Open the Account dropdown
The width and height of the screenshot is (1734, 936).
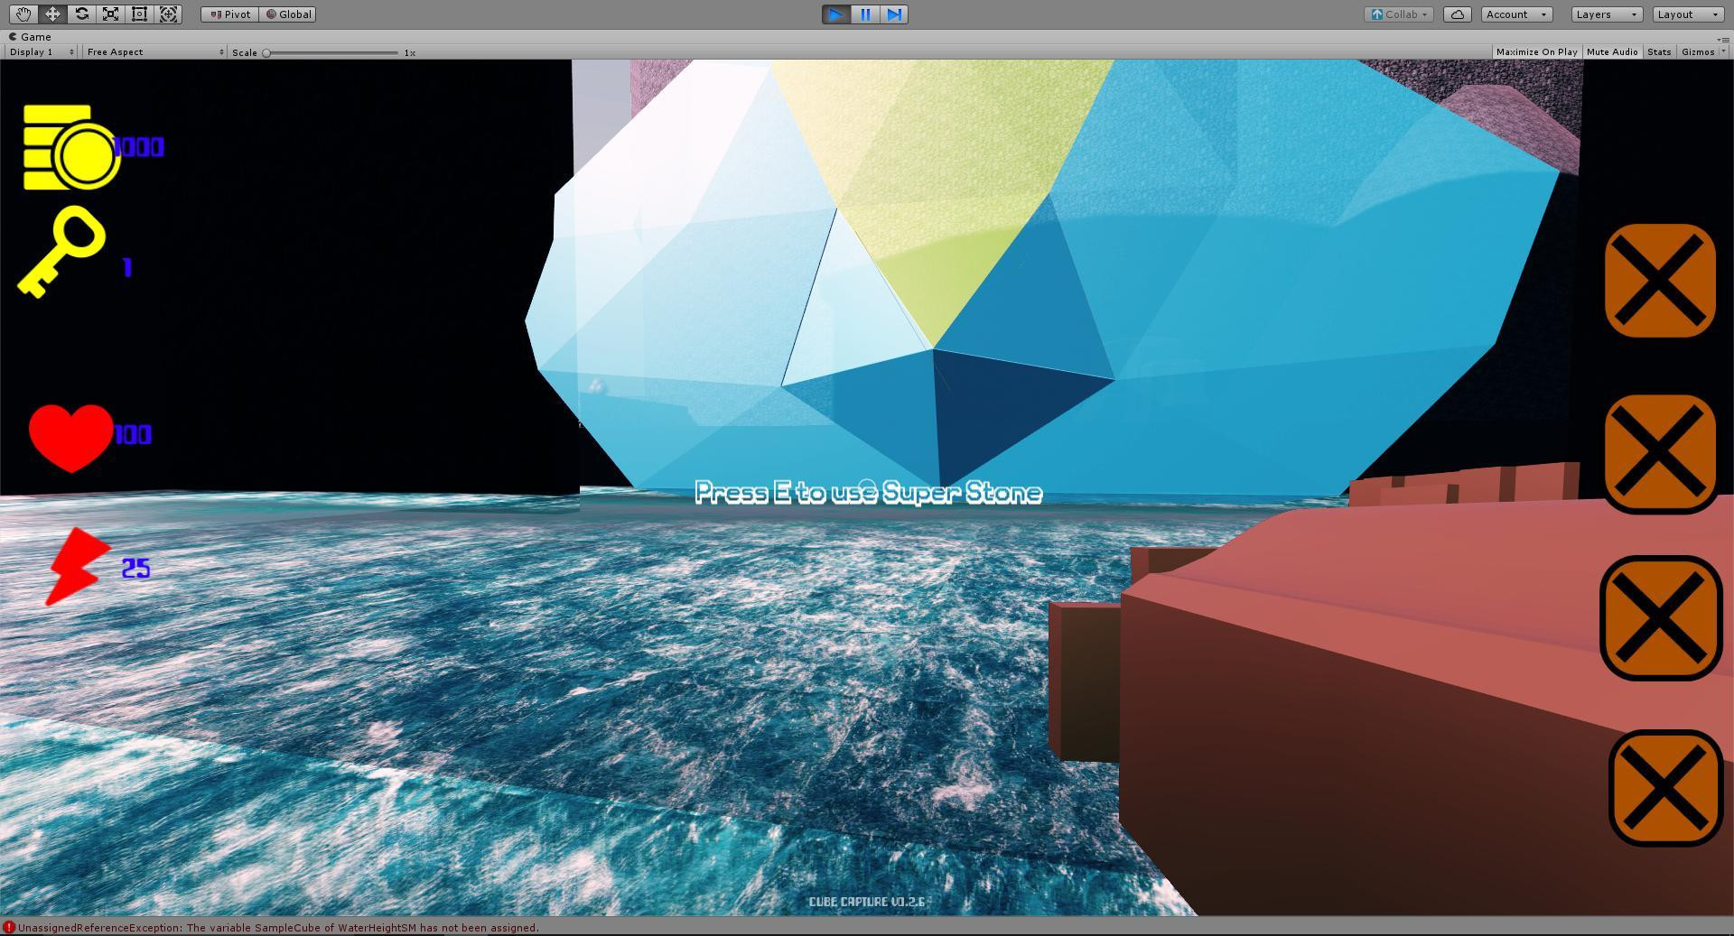[x=1516, y=14]
